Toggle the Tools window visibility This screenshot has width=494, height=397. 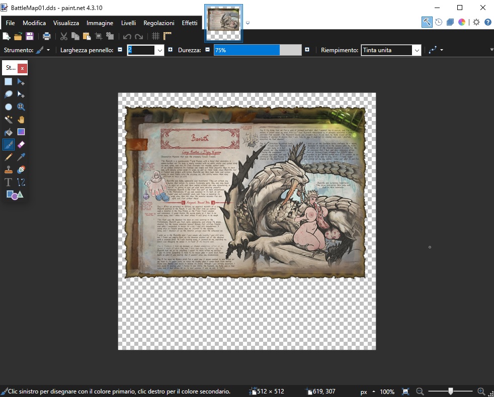pyautogui.click(x=427, y=22)
